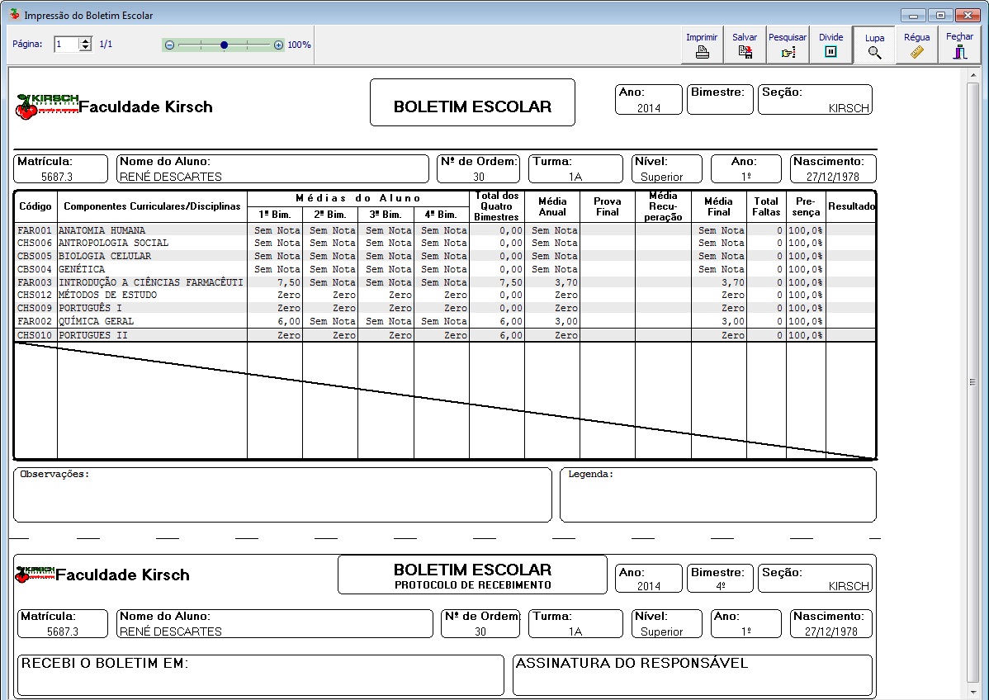The height and width of the screenshot is (700, 989).
Task: Decrease the page number with the down spinner
Action: (x=86, y=48)
